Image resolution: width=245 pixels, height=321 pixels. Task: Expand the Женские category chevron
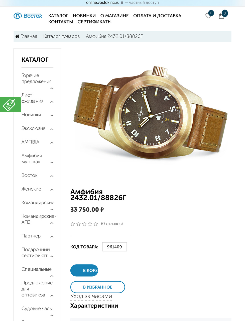(x=52, y=190)
